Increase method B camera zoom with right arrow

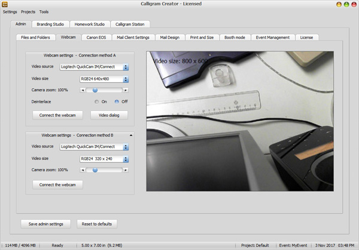[126, 170]
